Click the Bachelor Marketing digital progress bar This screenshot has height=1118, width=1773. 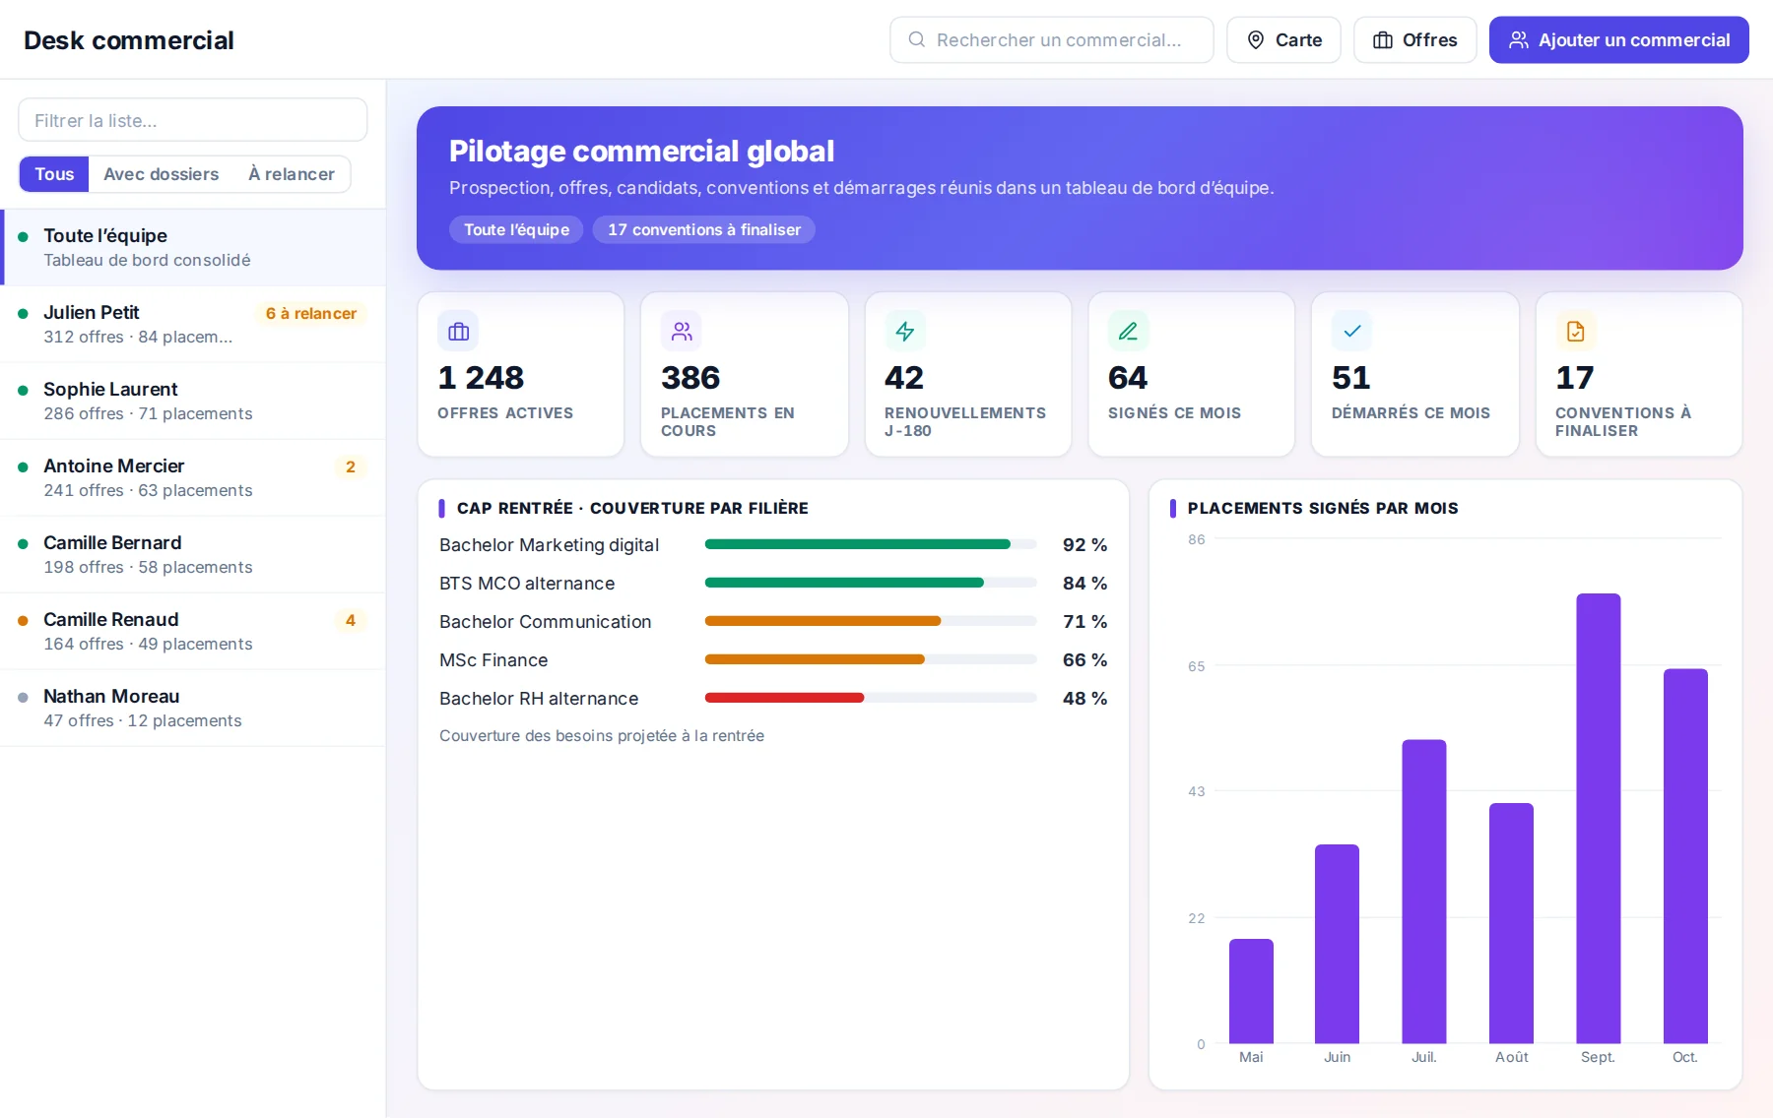point(871,544)
